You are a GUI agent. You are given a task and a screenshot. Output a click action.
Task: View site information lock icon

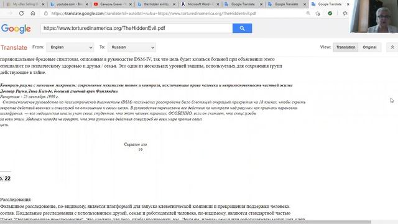[x=46, y=14]
